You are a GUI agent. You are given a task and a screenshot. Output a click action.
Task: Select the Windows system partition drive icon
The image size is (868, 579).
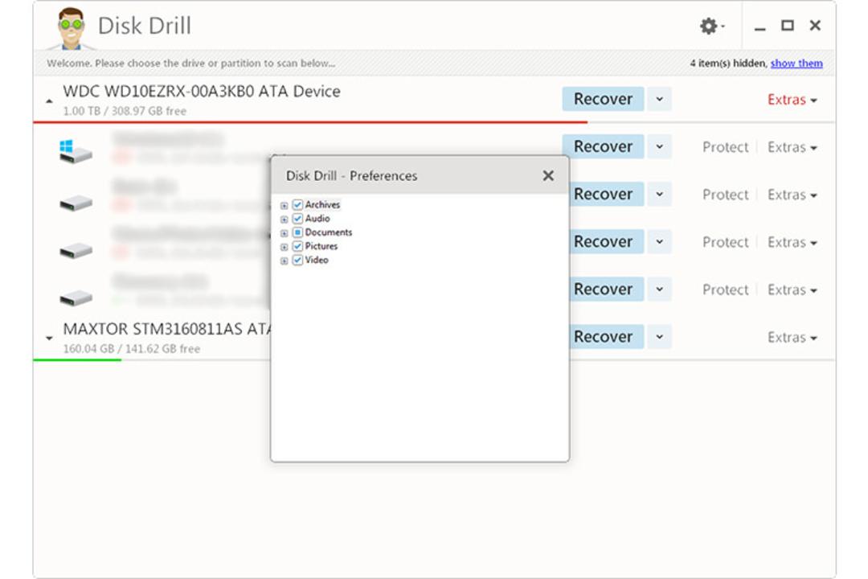click(x=76, y=151)
